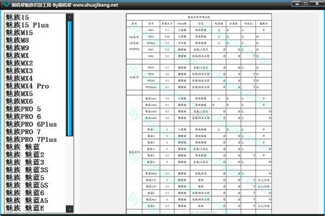Click the scroll up arrow of the list
This screenshot has height=216, width=325.
pos(70,17)
